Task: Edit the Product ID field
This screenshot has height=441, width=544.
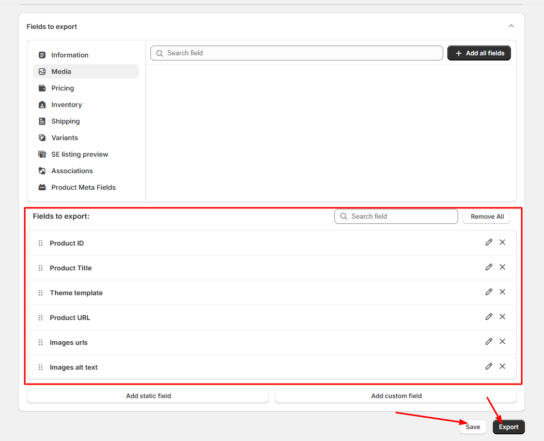Action: (x=489, y=242)
